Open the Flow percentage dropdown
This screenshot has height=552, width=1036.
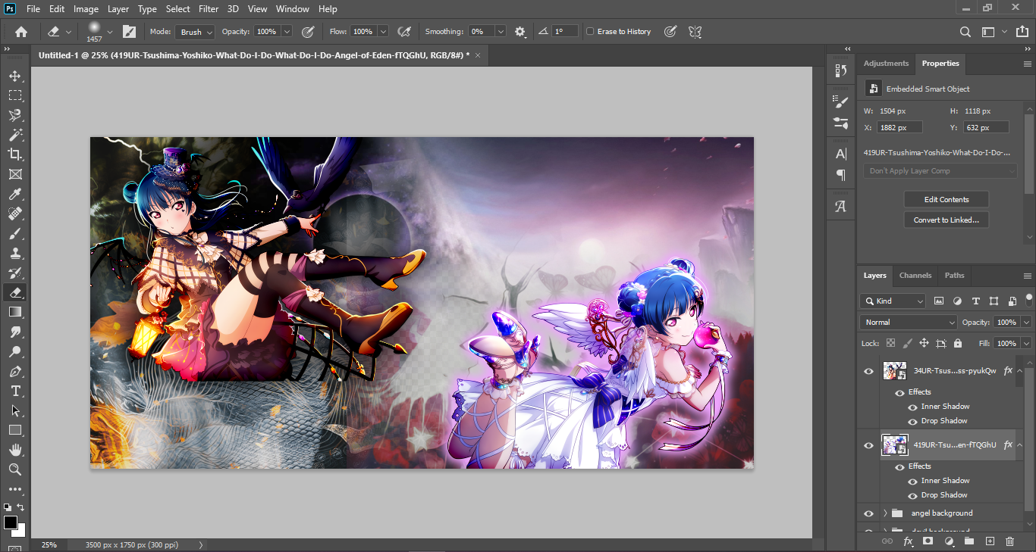point(383,32)
